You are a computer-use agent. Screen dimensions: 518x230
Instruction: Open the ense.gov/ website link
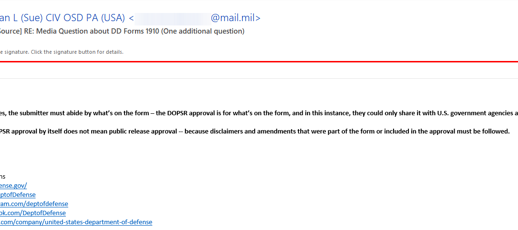click(x=13, y=185)
